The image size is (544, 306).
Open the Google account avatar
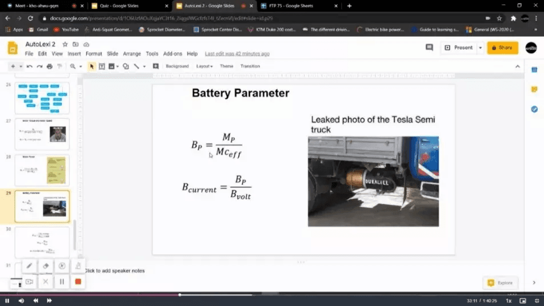[x=531, y=48]
